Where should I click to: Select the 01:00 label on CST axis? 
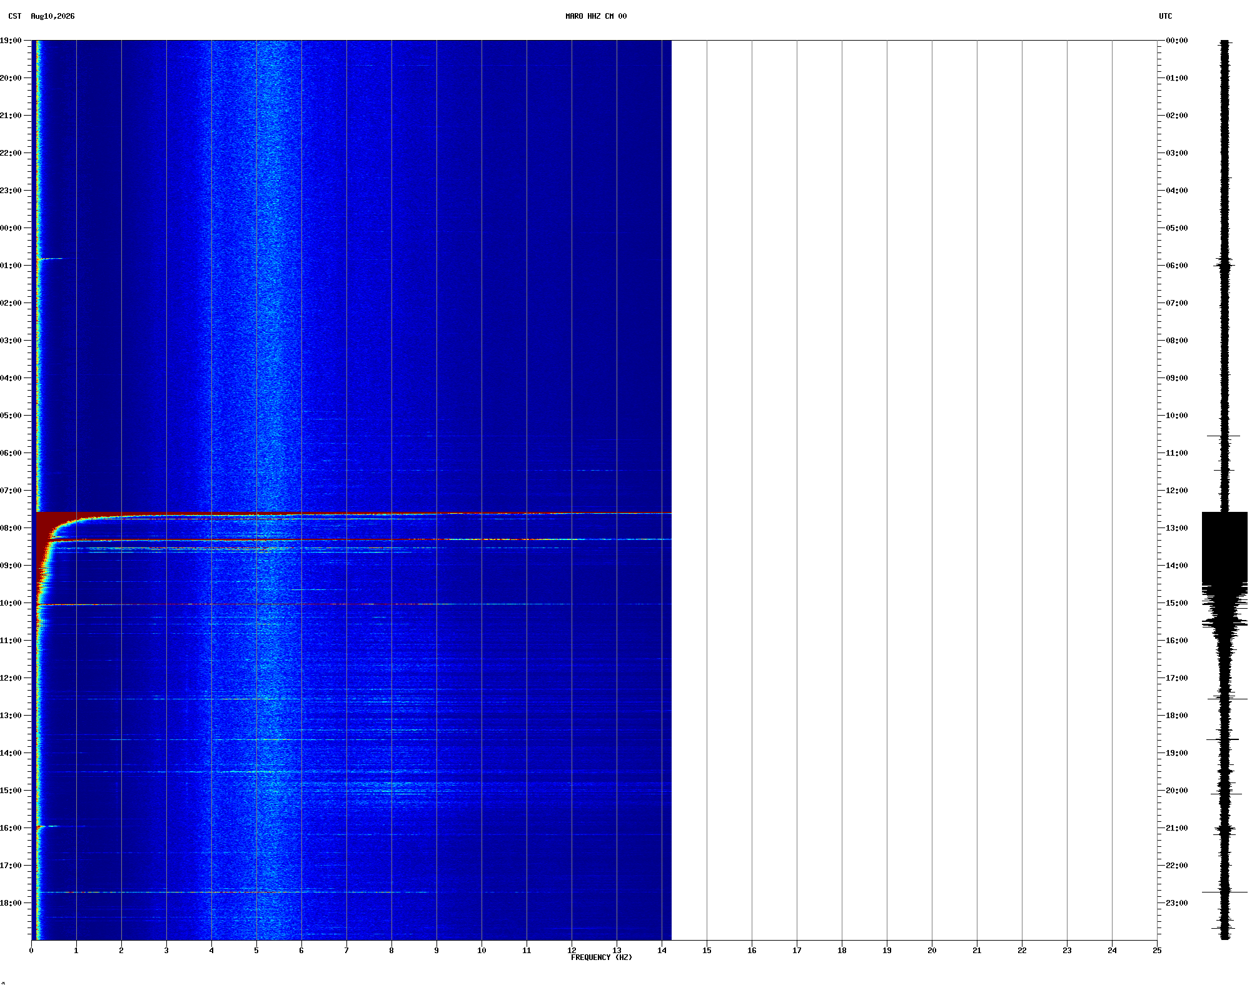tap(11, 266)
